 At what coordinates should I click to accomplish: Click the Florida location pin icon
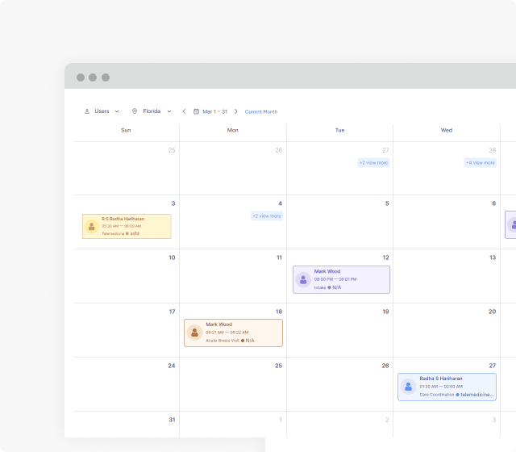pos(135,111)
